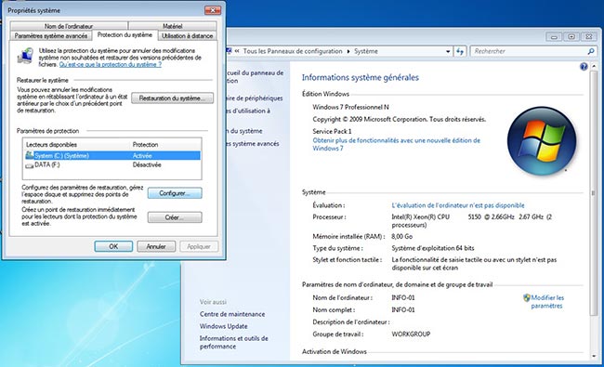Click Système d'exploitation 64 bits text
The height and width of the screenshot is (367, 604).
[x=433, y=248]
